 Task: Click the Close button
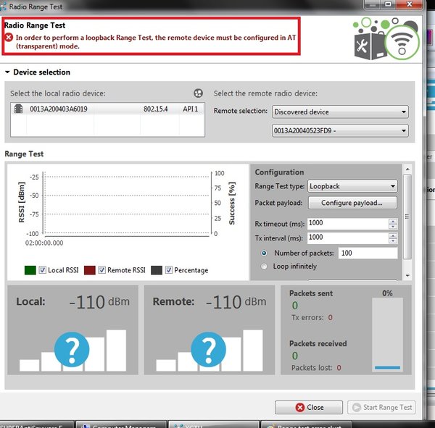coord(309,408)
